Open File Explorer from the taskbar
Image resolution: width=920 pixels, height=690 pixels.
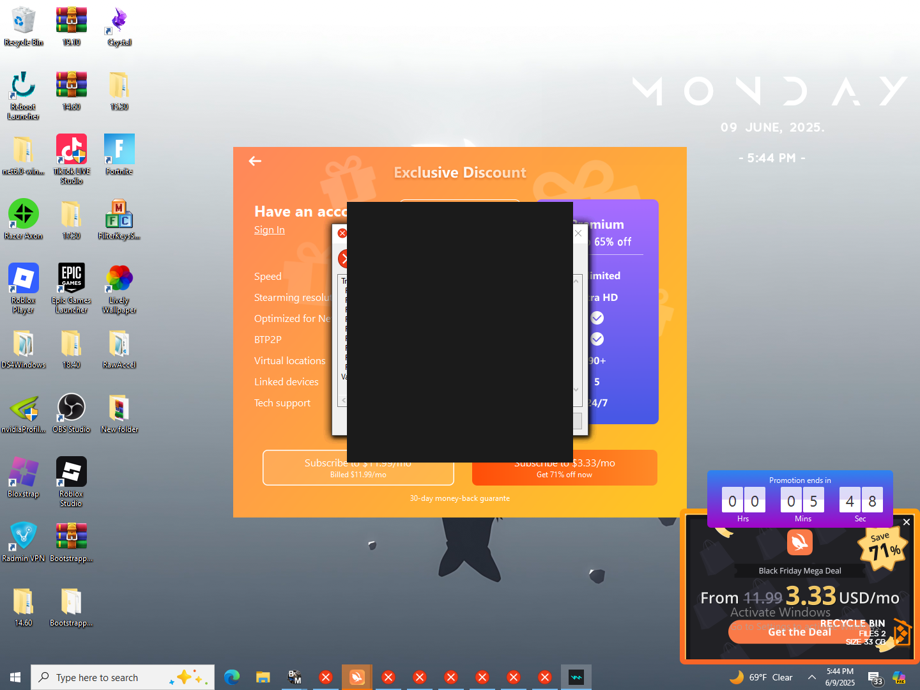pyautogui.click(x=263, y=677)
